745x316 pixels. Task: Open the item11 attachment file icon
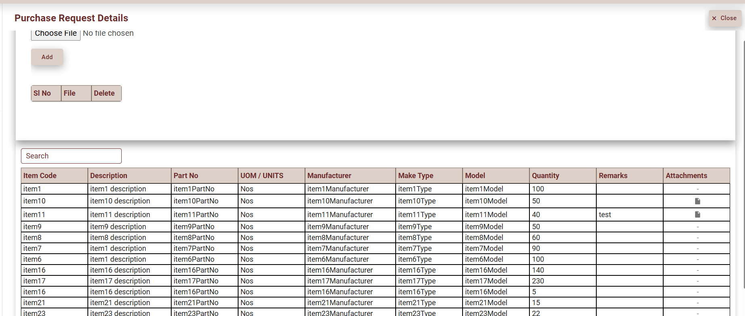point(697,215)
